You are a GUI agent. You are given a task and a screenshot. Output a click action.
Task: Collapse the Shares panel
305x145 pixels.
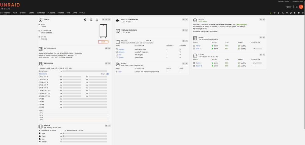(x=187, y=41)
